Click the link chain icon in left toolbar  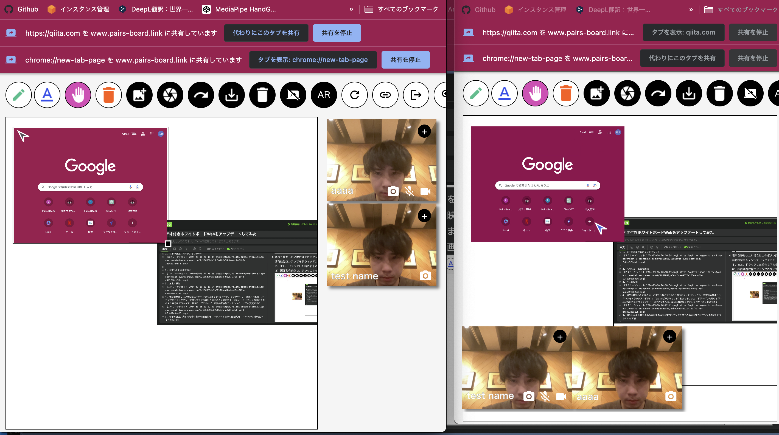coord(385,95)
